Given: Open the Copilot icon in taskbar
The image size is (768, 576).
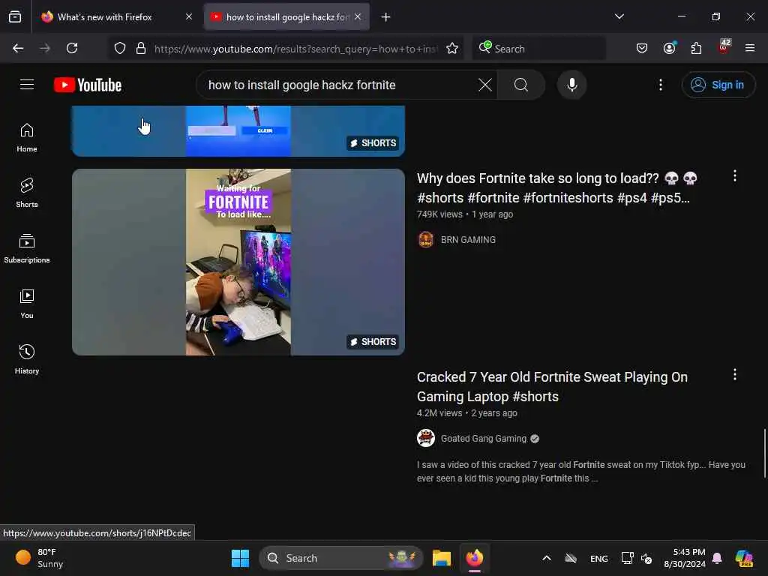Looking at the screenshot, I should pyautogui.click(x=744, y=558).
